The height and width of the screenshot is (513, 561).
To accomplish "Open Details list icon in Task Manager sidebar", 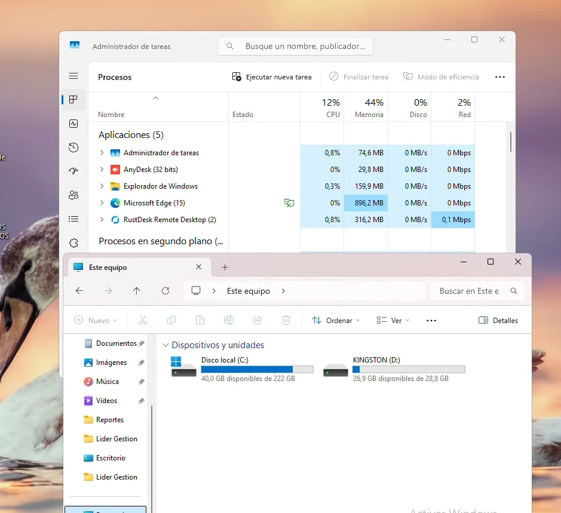I will pos(73,219).
